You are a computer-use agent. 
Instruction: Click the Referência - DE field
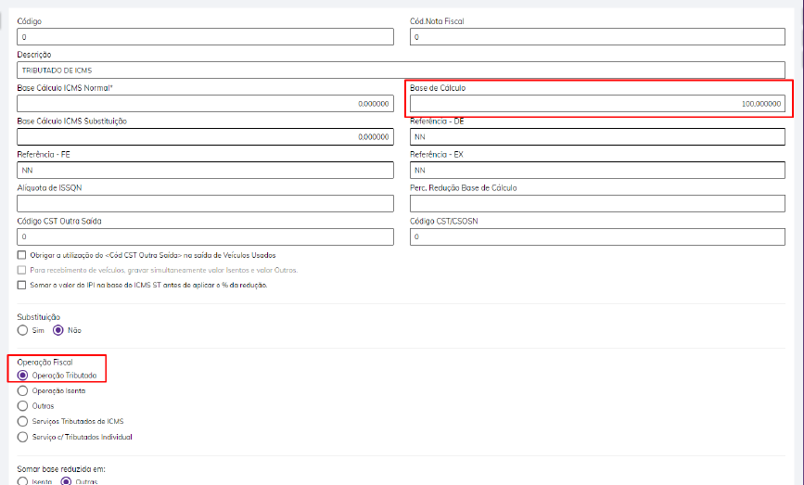(598, 137)
